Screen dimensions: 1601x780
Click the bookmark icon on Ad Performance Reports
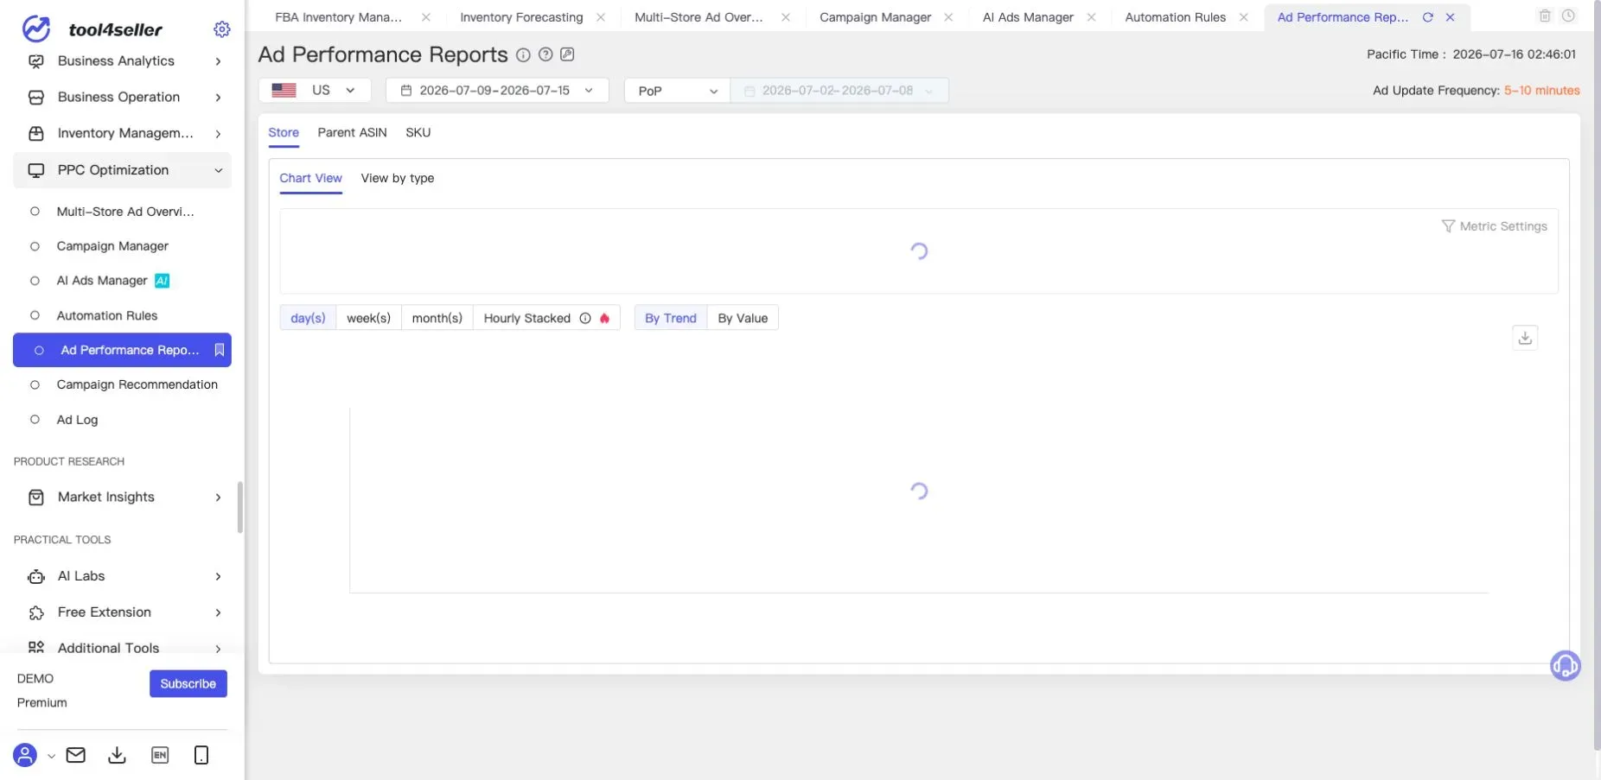pos(220,350)
